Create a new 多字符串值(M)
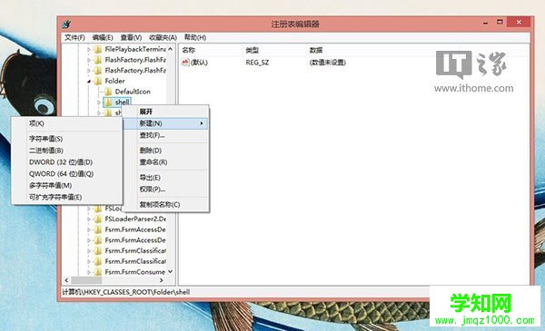 [x=66, y=186]
